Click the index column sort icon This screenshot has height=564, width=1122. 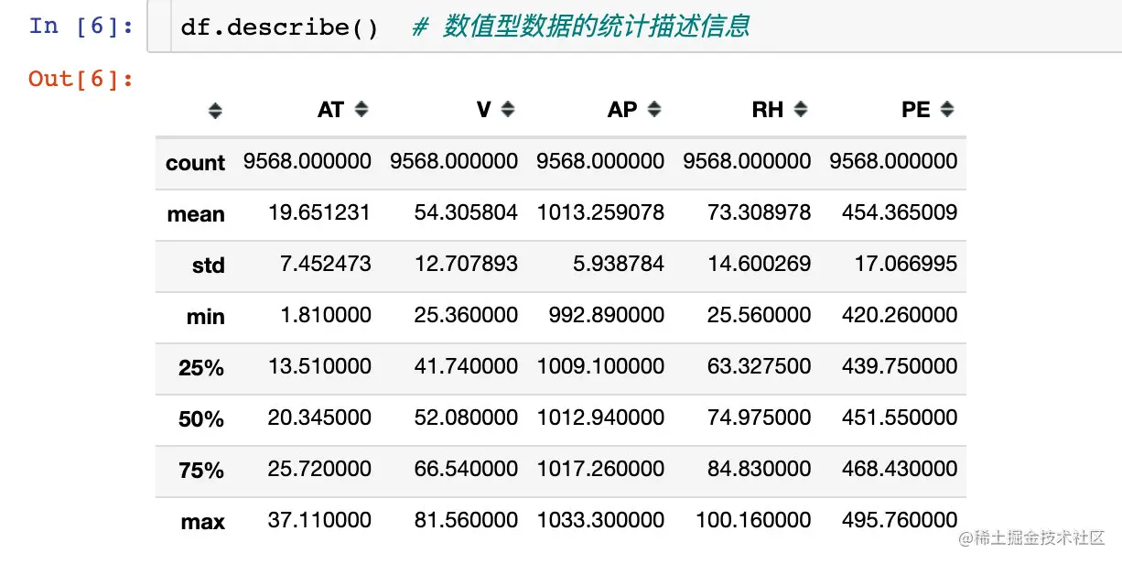pyautogui.click(x=215, y=111)
